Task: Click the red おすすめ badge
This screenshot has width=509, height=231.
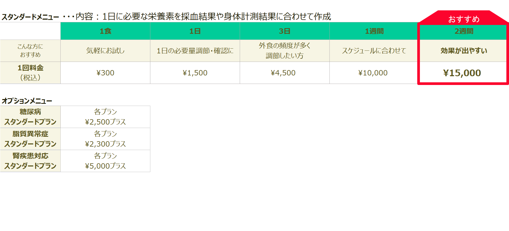Action: (464, 19)
